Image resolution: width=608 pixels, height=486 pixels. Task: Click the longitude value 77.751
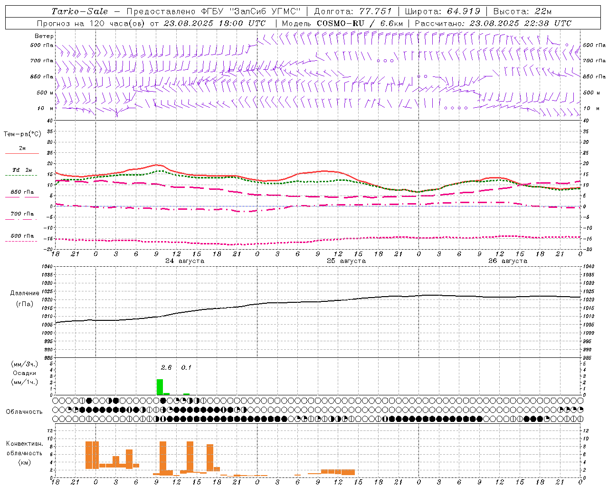(x=375, y=11)
